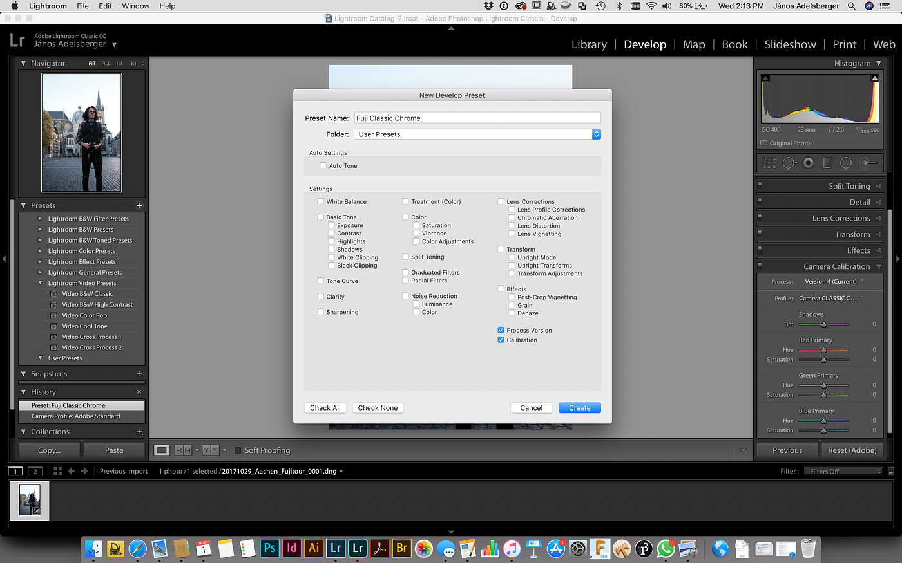Open the Window menu
This screenshot has height=563, width=902.
tap(135, 6)
